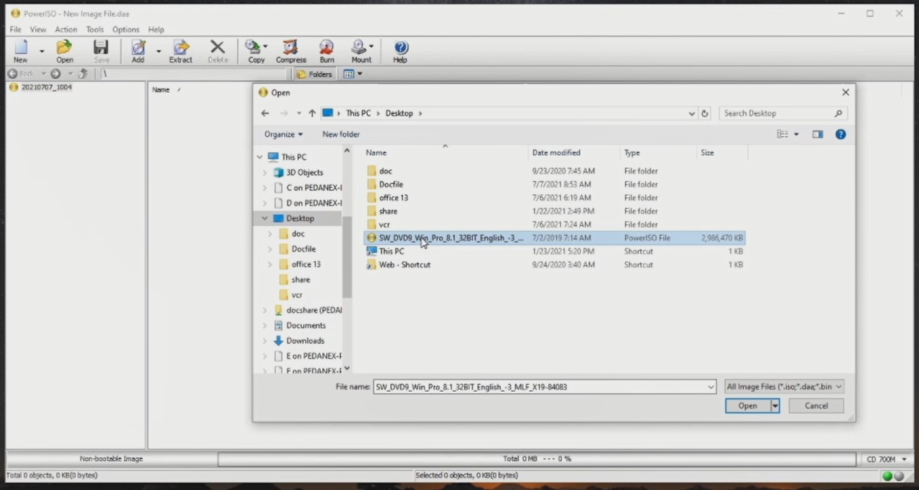Screen dimensions: 919x490
Task: Create a New folder in the dialog
Action: point(340,134)
